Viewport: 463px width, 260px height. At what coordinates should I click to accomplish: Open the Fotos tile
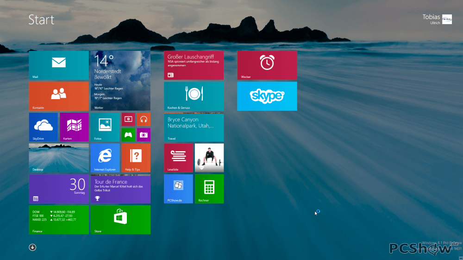105,127
